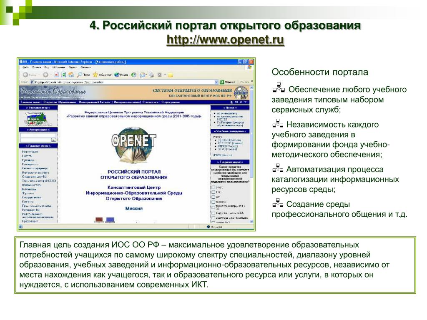Open the Правка menu
The width and height of the screenshot is (427, 320).
[x=37, y=67]
